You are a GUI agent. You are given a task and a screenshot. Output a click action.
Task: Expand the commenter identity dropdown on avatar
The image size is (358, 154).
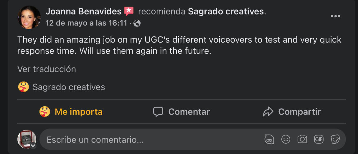[33, 145]
